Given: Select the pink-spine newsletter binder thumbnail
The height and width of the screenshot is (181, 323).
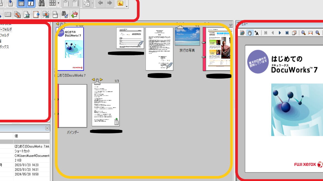Looking at the screenshot, I should [217, 49].
